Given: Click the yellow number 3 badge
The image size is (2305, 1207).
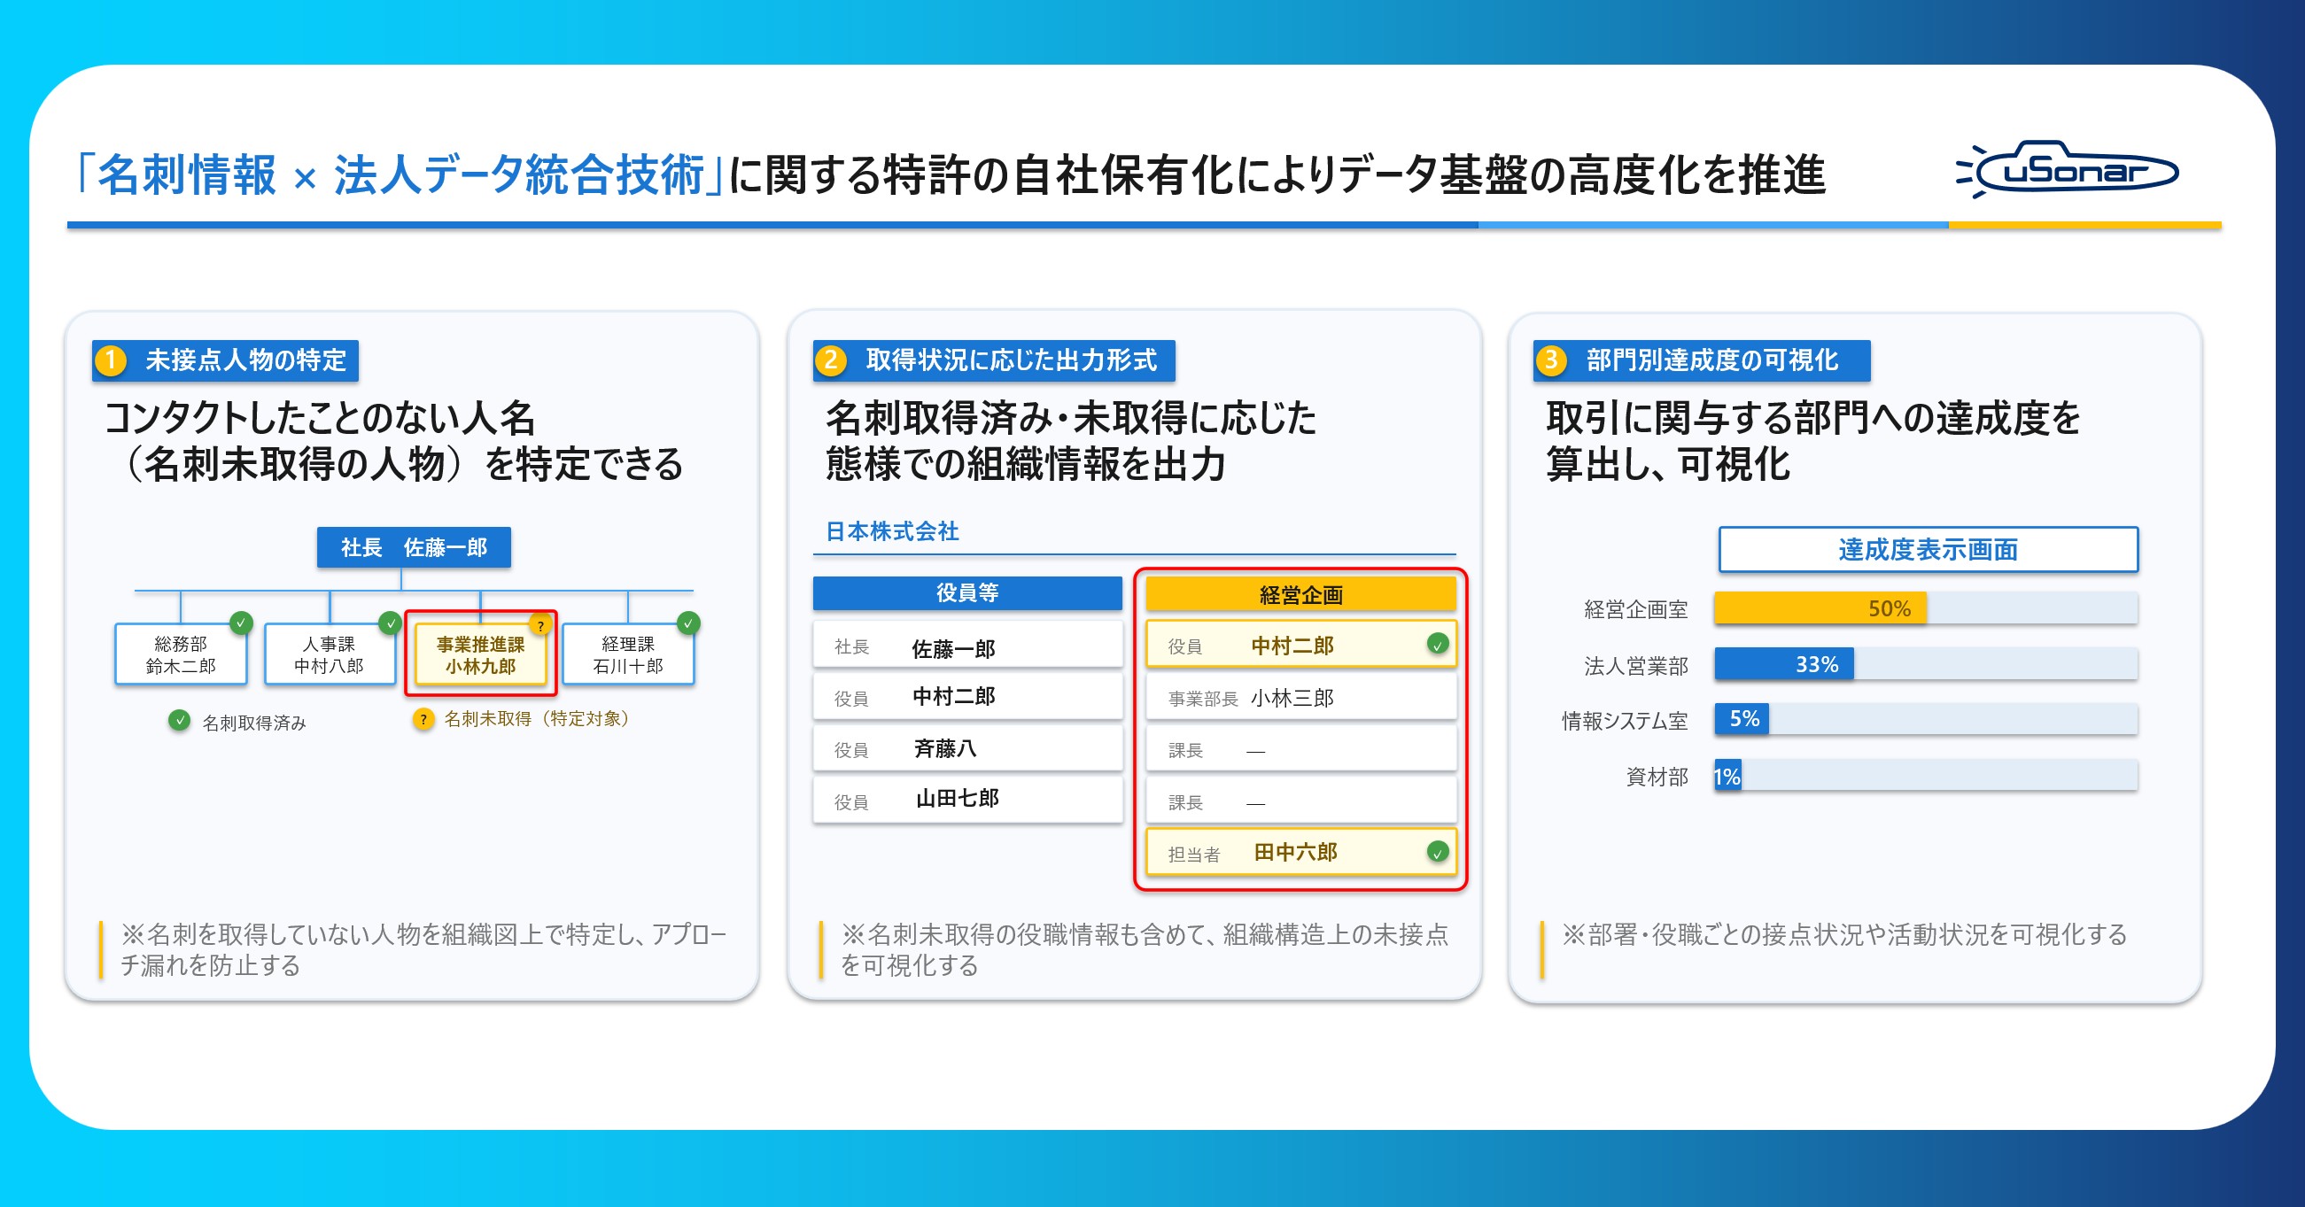Looking at the screenshot, I should pyautogui.click(x=1552, y=360).
